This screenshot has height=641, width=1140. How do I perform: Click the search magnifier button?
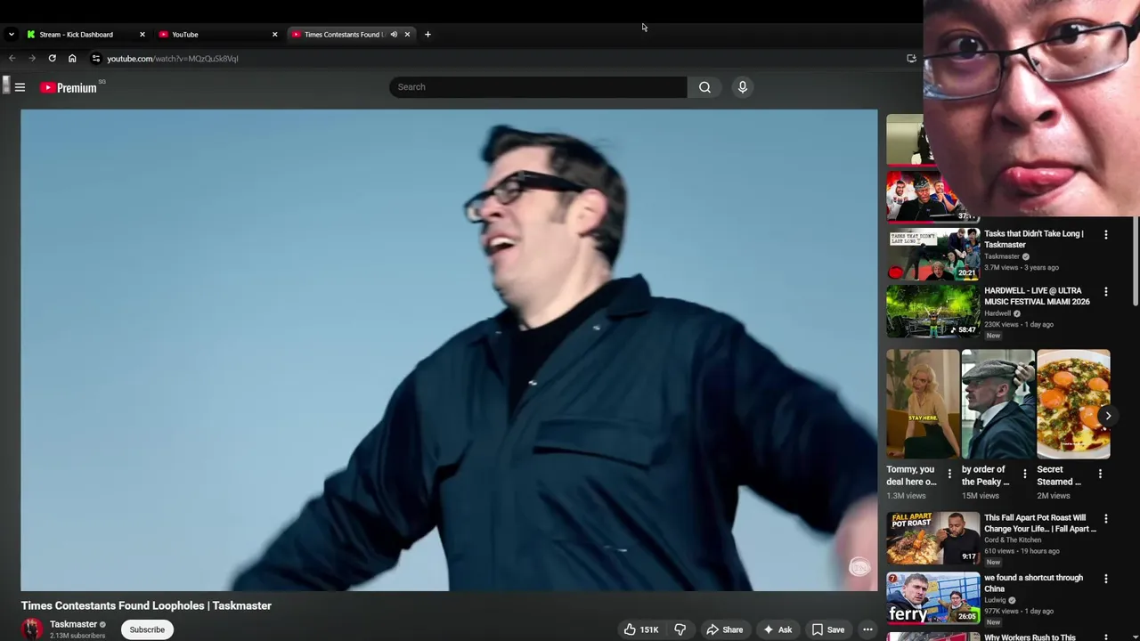[x=704, y=87]
